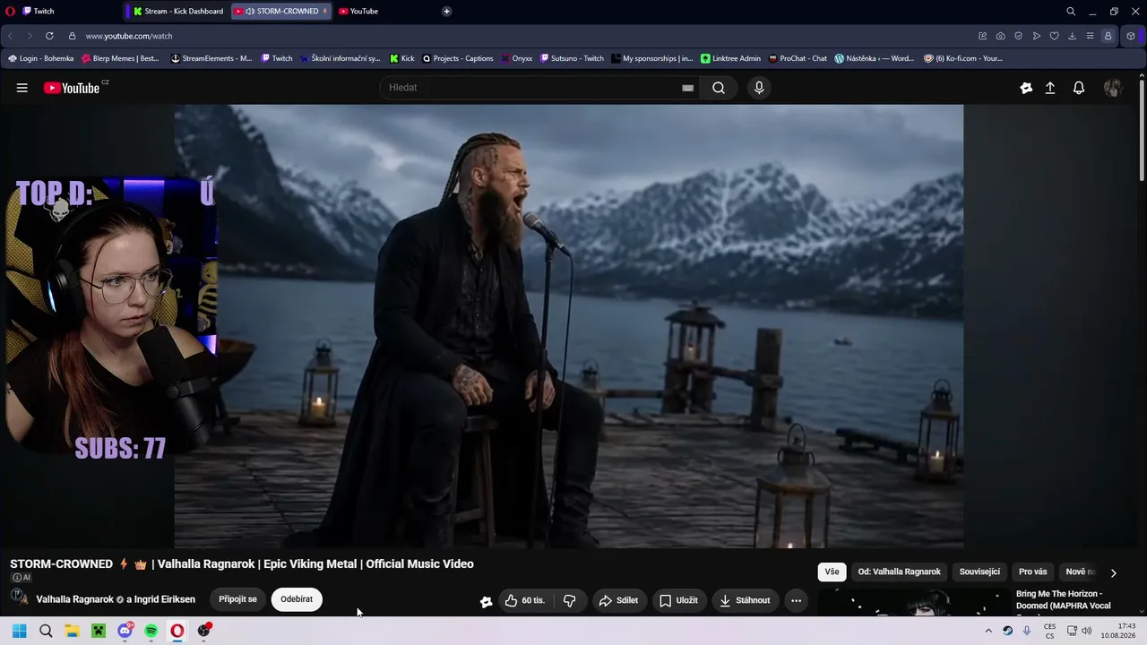This screenshot has height=645, width=1147.
Task: Open File Explorer from taskbar
Action: [x=72, y=631]
